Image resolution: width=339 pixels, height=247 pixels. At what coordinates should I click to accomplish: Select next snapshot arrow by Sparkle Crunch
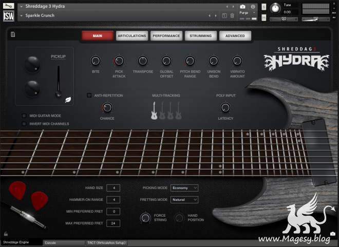[216, 15]
